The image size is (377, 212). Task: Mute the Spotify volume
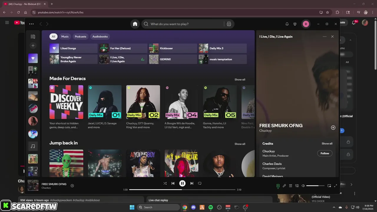click(x=303, y=186)
